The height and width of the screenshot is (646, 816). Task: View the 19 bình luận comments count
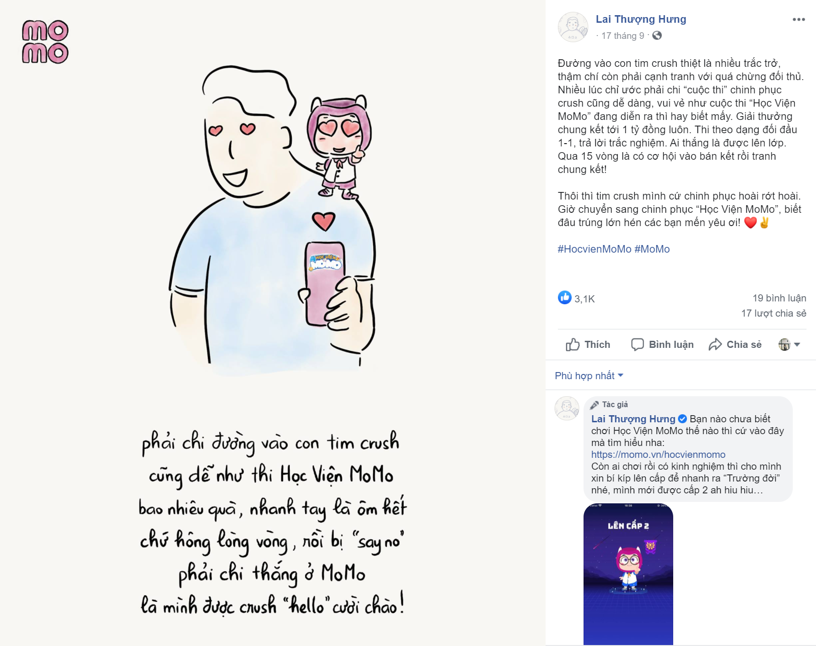(x=779, y=298)
